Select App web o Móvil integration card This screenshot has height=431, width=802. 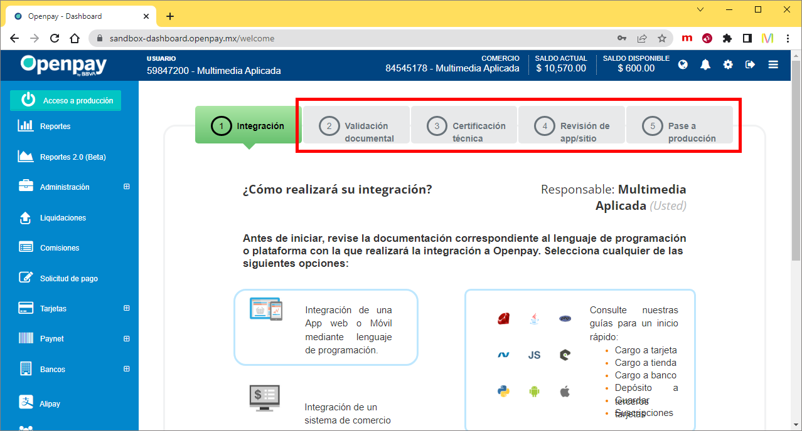pos(326,327)
